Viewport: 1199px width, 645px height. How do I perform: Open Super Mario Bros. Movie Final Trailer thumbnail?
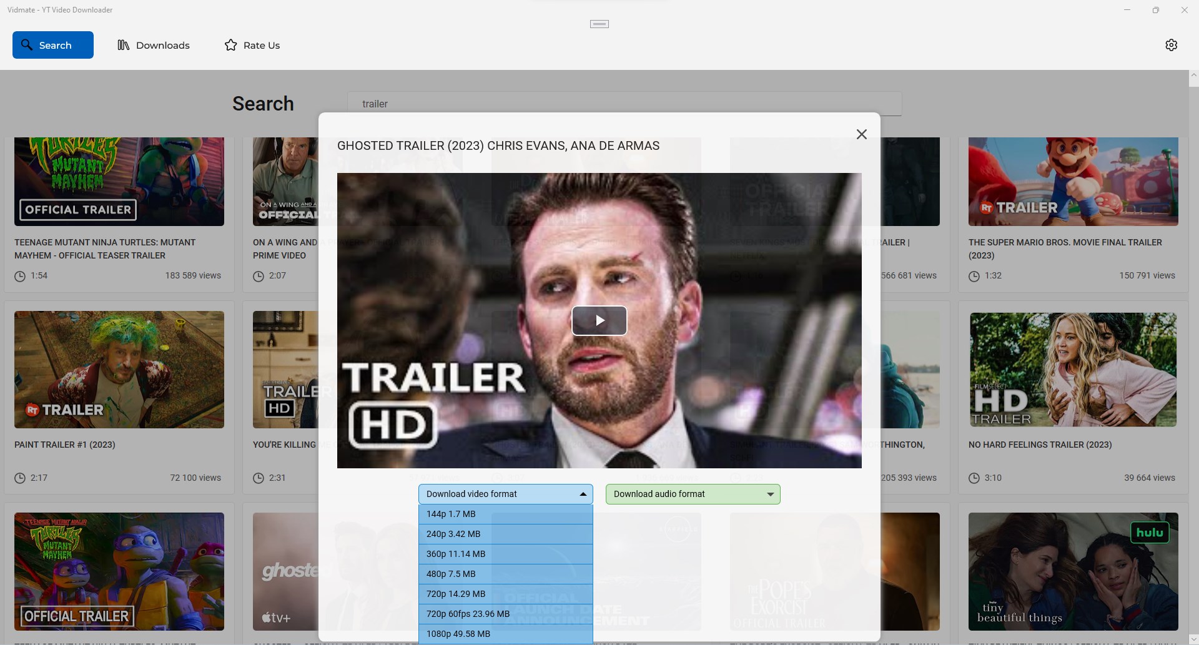(x=1073, y=182)
